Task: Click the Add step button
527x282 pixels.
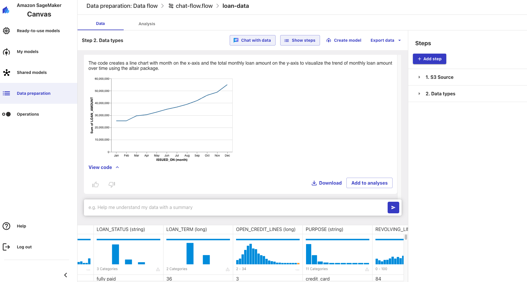Action: click(429, 59)
